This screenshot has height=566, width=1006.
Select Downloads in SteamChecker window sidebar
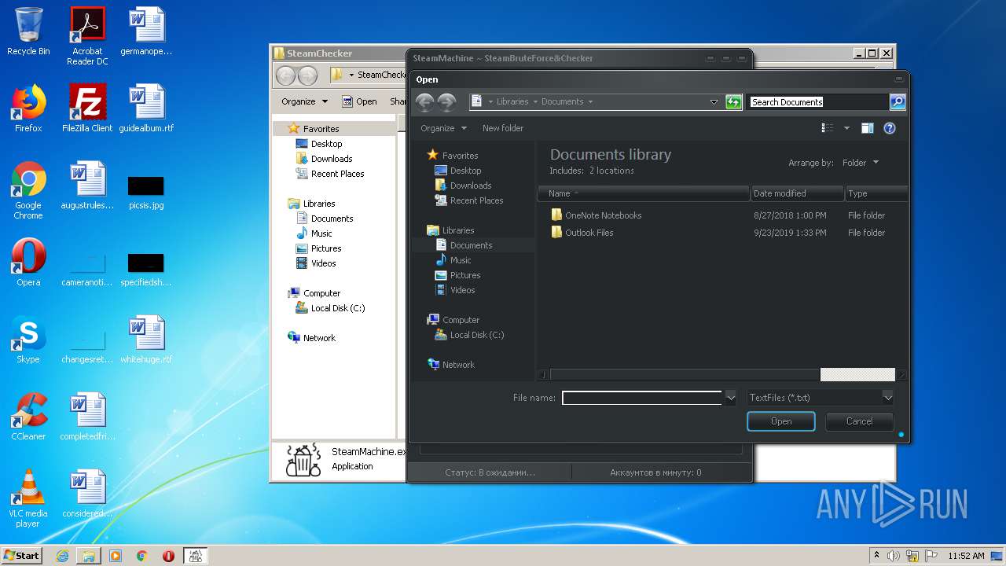[324, 159]
